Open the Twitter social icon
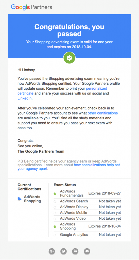 click(64, 251)
